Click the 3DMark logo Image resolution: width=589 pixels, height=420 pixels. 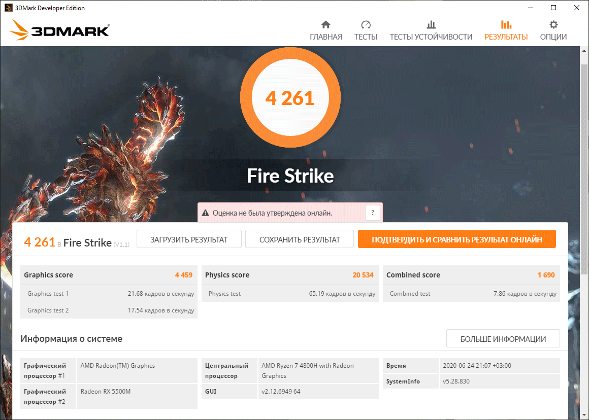pyautogui.click(x=59, y=30)
